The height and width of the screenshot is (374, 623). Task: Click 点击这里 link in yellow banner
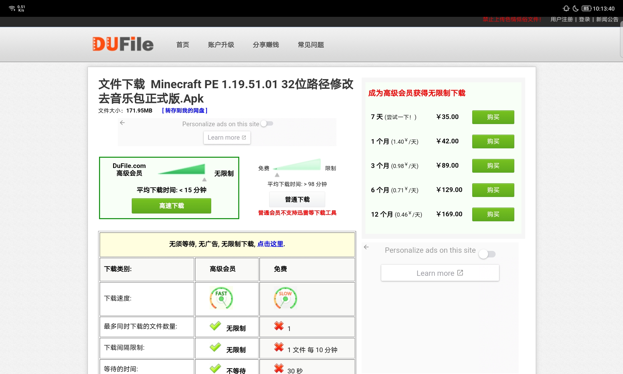270,244
